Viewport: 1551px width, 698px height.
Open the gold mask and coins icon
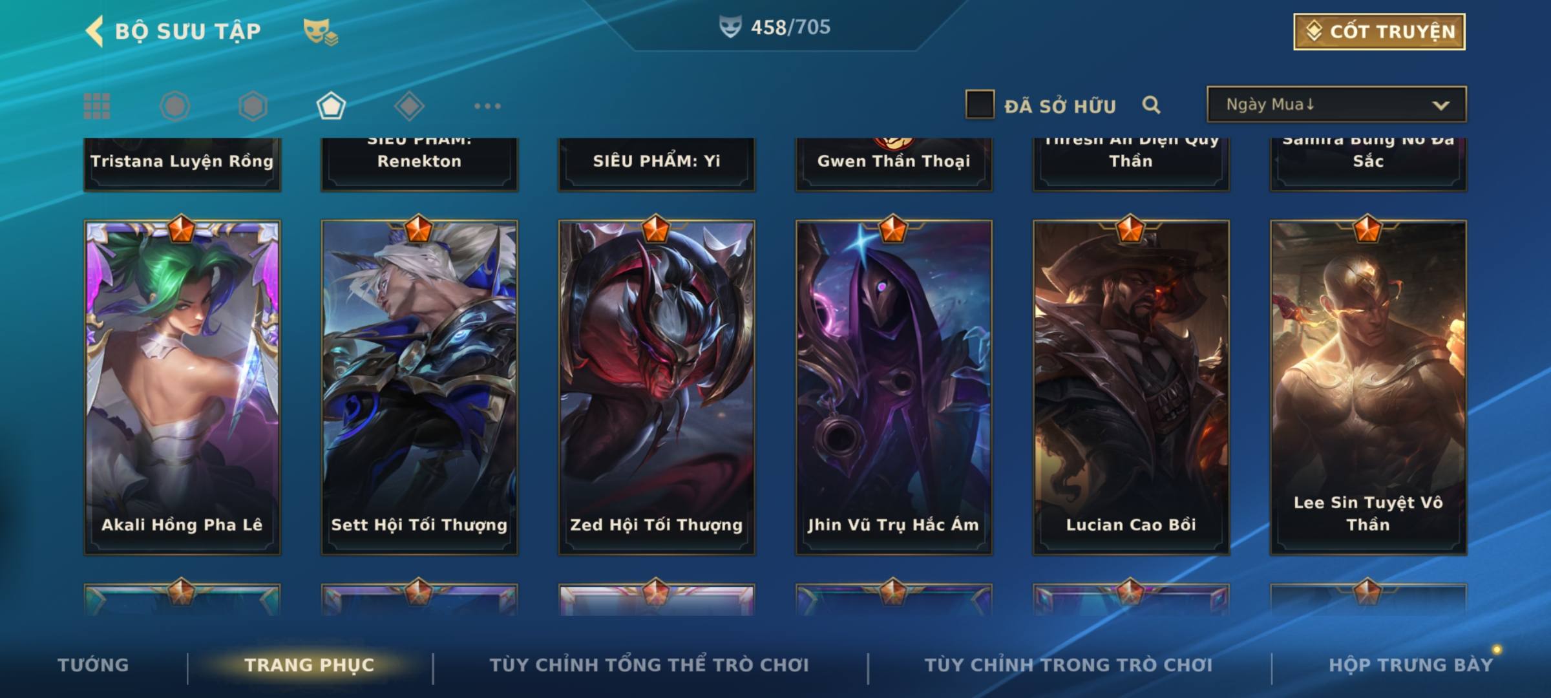(x=321, y=32)
